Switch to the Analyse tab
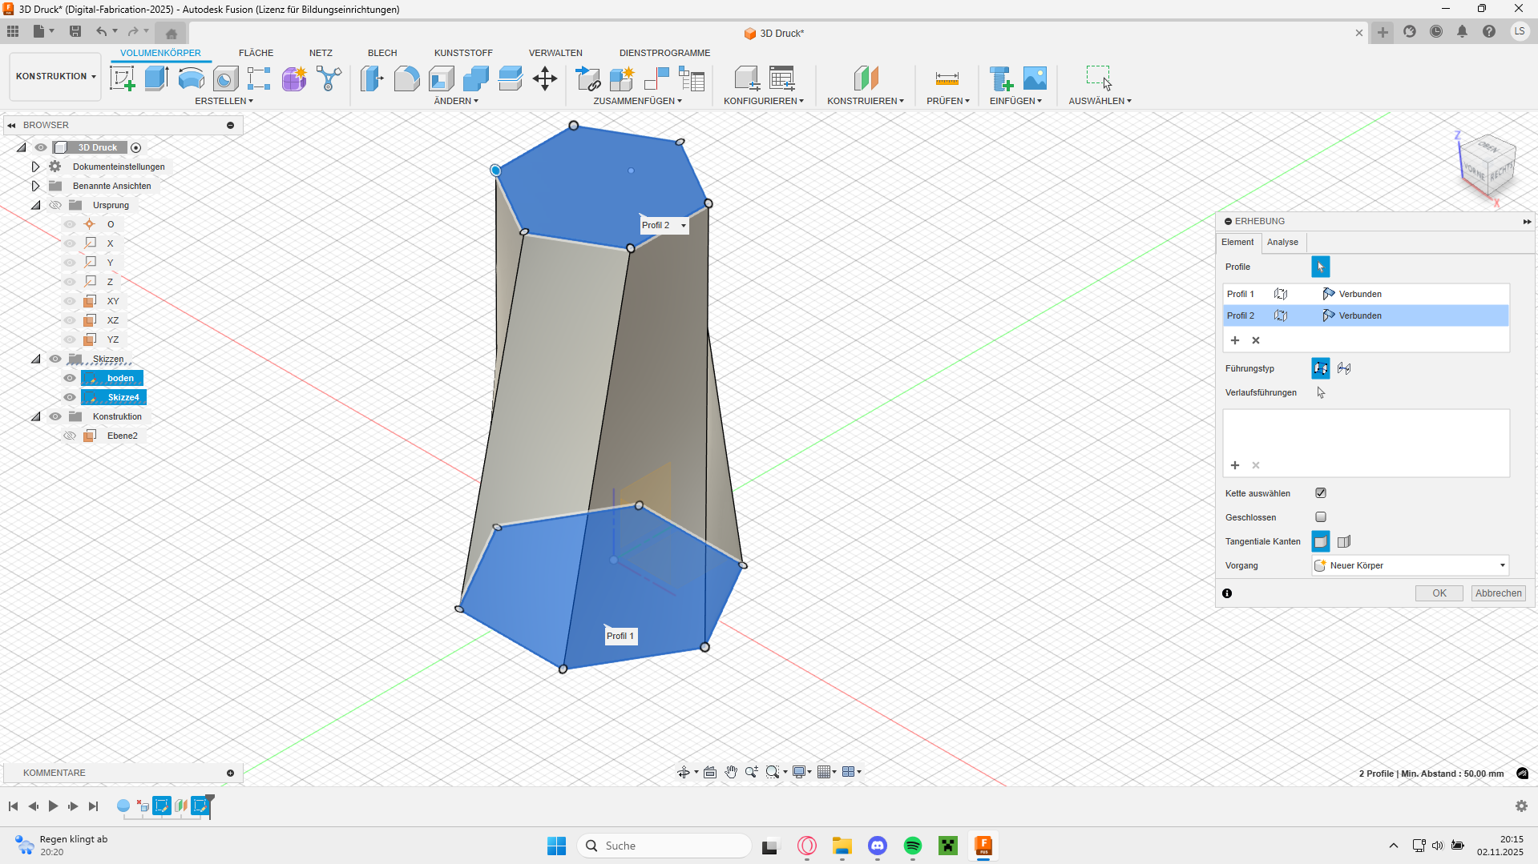The width and height of the screenshot is (1538, 864). (1282, 242)
